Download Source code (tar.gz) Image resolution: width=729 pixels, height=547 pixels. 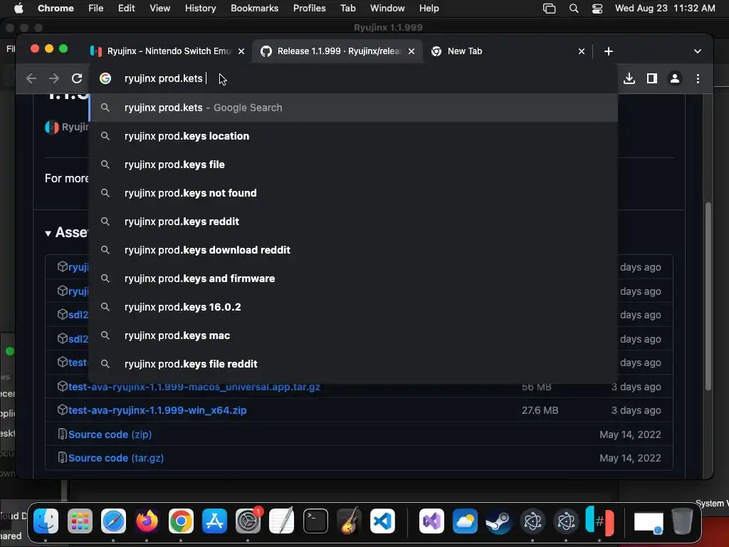[116, 458]
